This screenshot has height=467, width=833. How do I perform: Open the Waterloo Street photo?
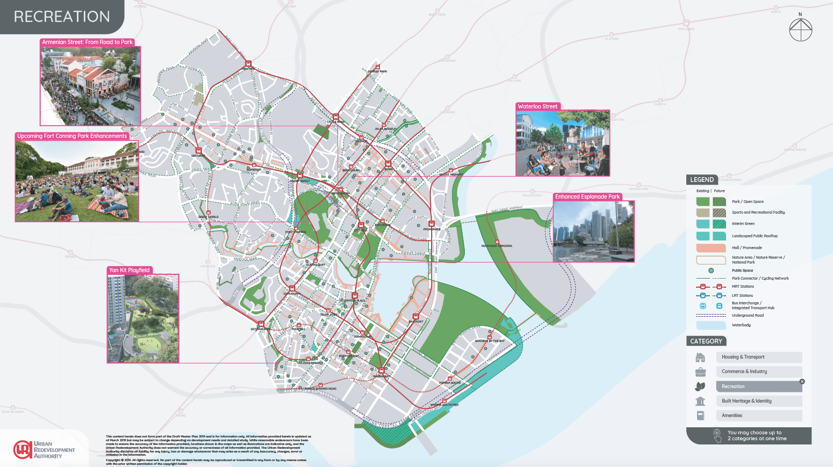(x=563, y=143)
